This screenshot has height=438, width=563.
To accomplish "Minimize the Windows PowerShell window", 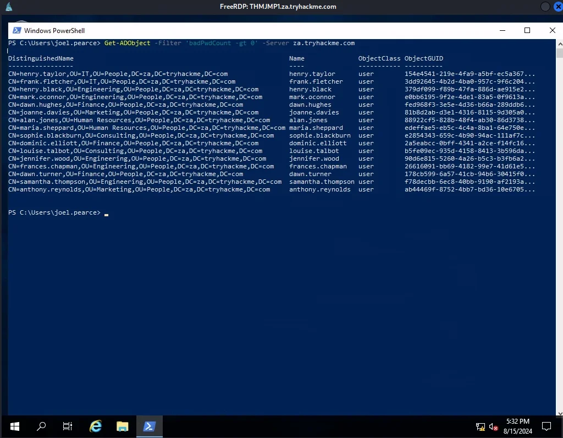I will pyautogui.click(x=503, y=31).
